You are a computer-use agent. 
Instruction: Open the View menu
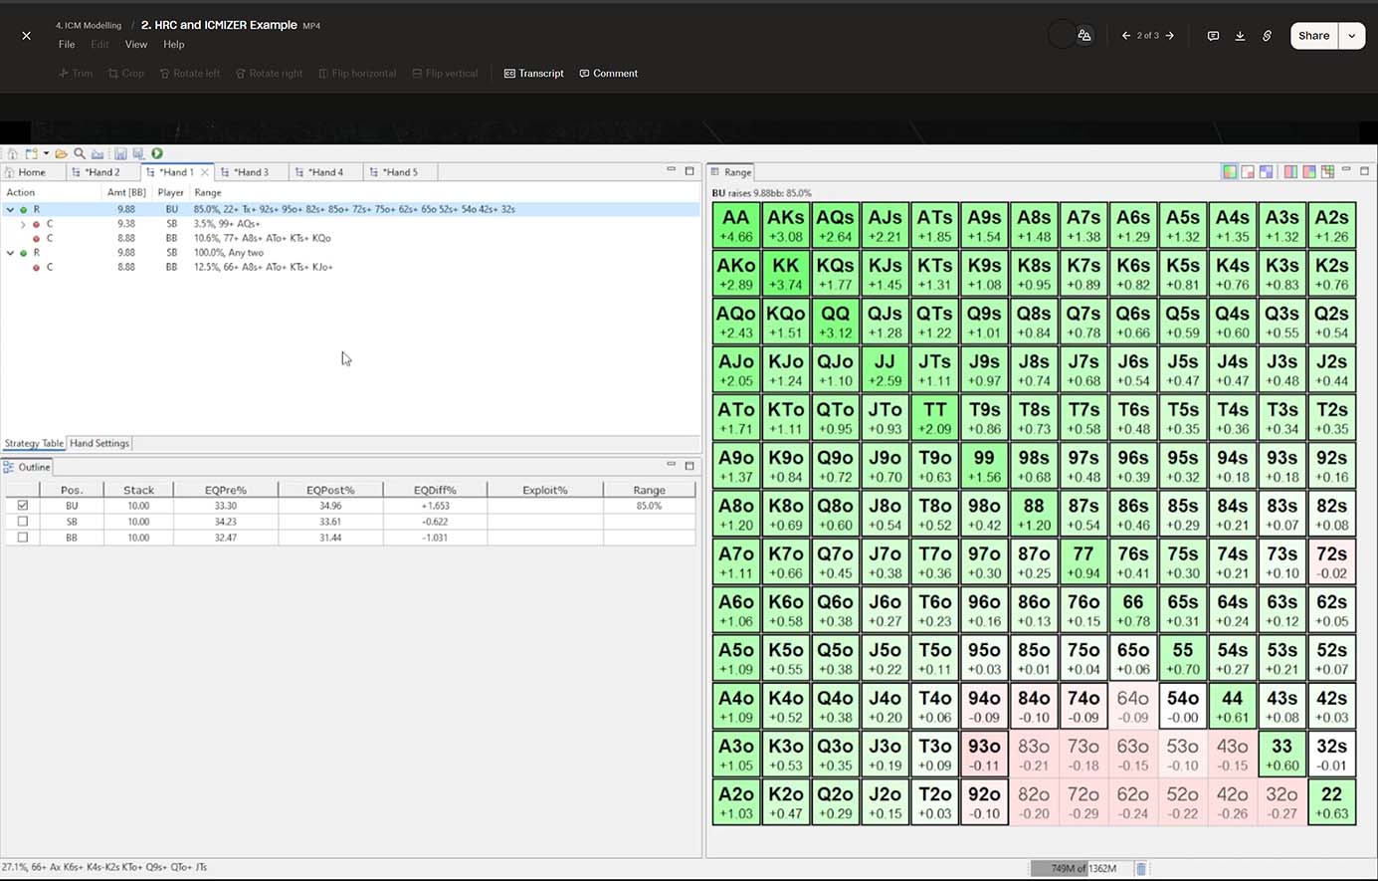(x=136, y=45)
